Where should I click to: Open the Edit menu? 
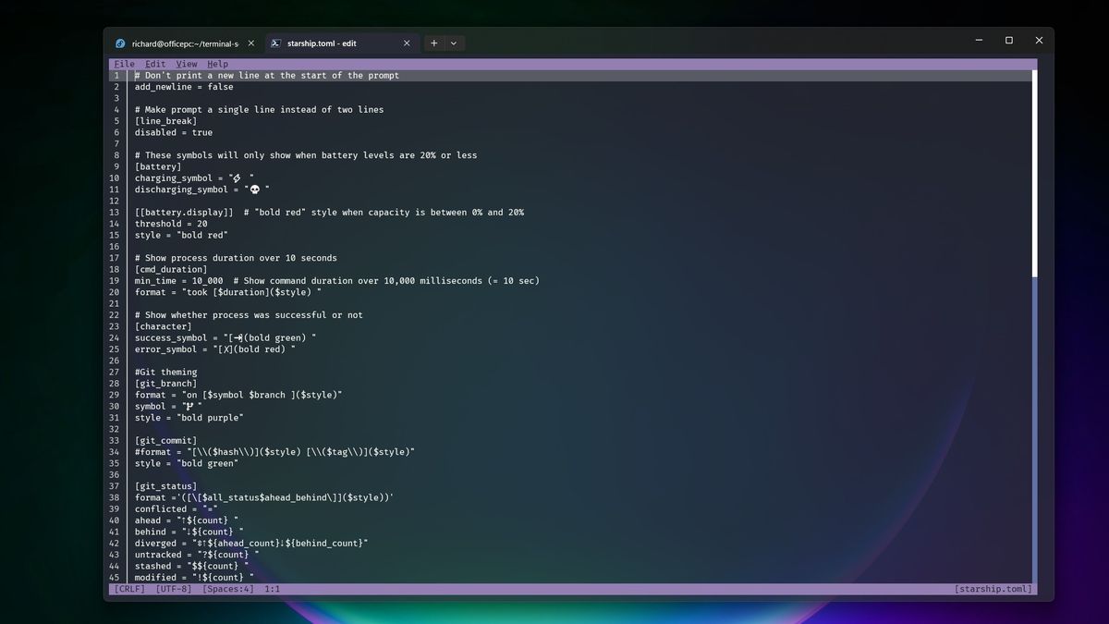[x=154, y=64]
